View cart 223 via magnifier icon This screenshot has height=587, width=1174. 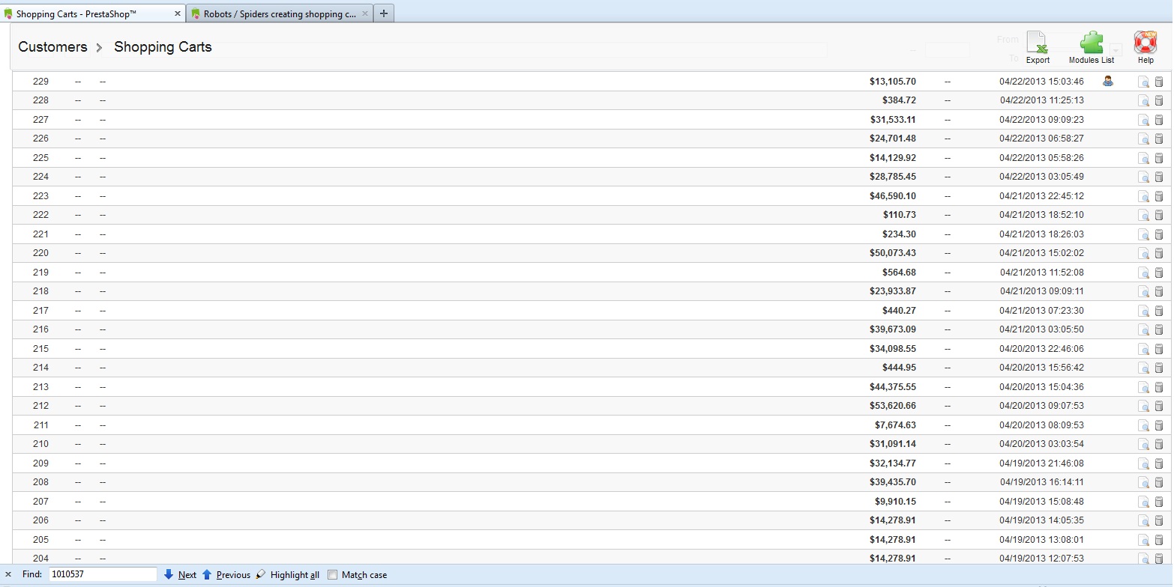[1143, 196]
